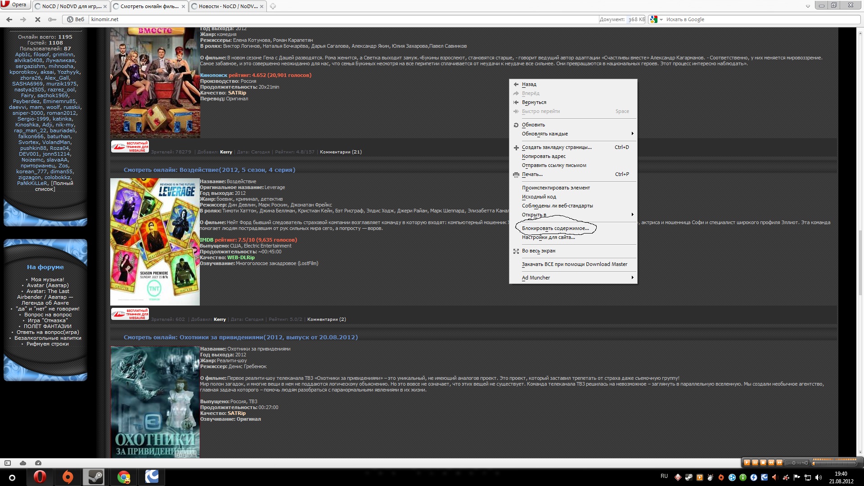The width and height of the screenshot is (864, 486).
Task: Open forum topic Рифмуем строки
Action: tap(47, 344)
